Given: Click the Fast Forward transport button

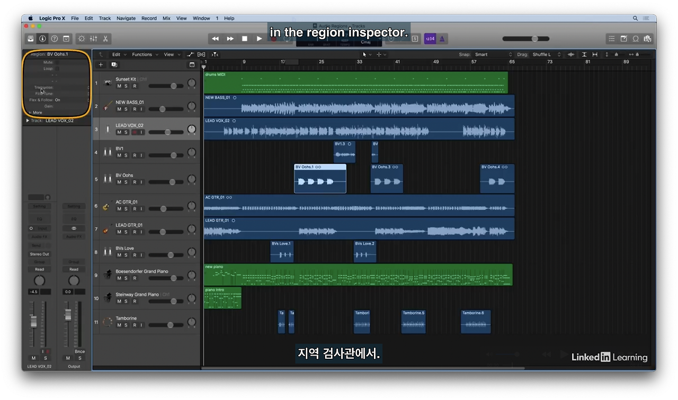Looking at the screenshot, I should pyautogui.click(x=230, y=39).
